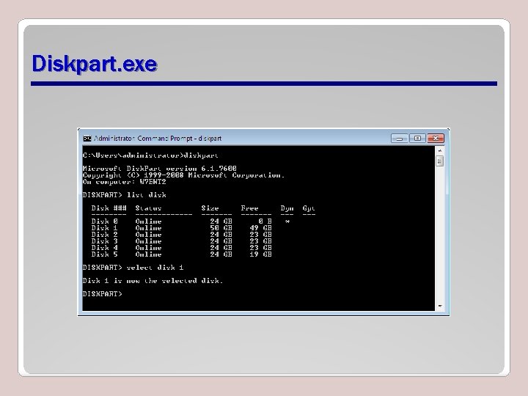
Task: Maximize the Command Prompt diskpart window
Action: (417, 139)
